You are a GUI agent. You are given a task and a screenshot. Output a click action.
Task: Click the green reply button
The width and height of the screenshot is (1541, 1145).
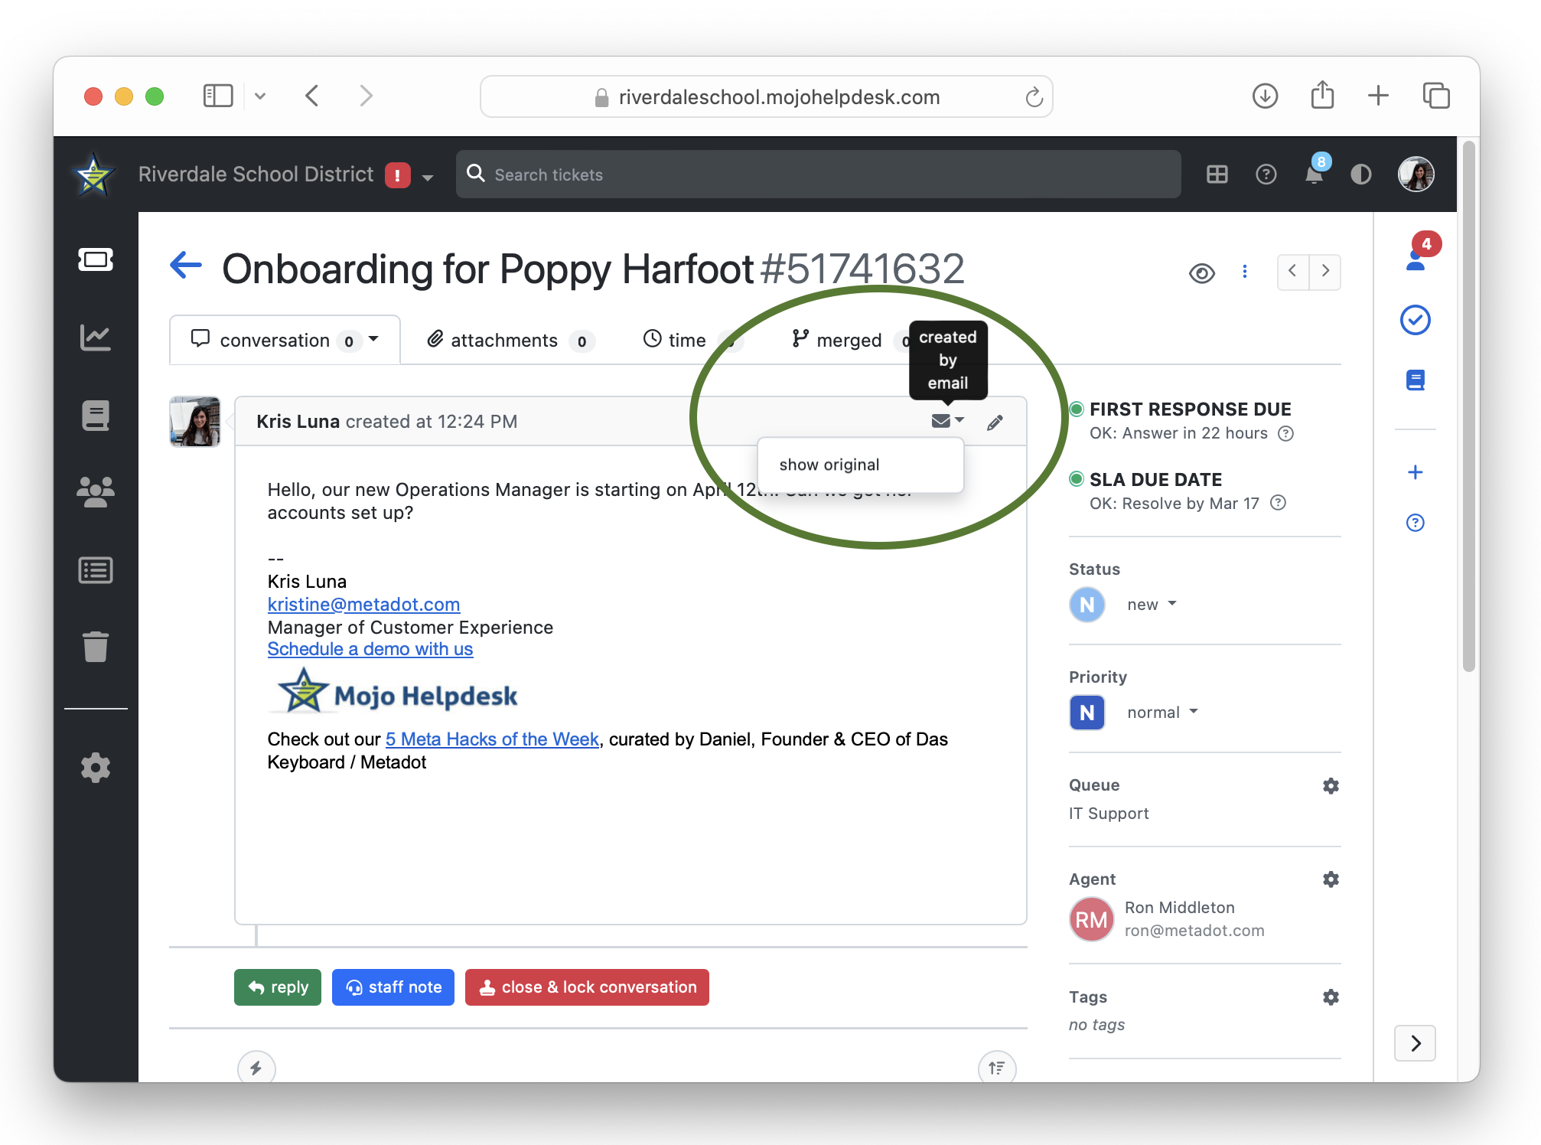(x=278, y=987)
